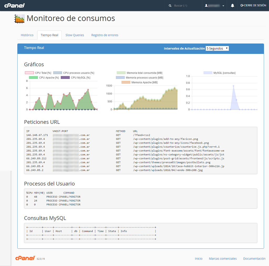Select the Registro de errores tab
Viewport: 269px width, 266px height.
[105, 35]
